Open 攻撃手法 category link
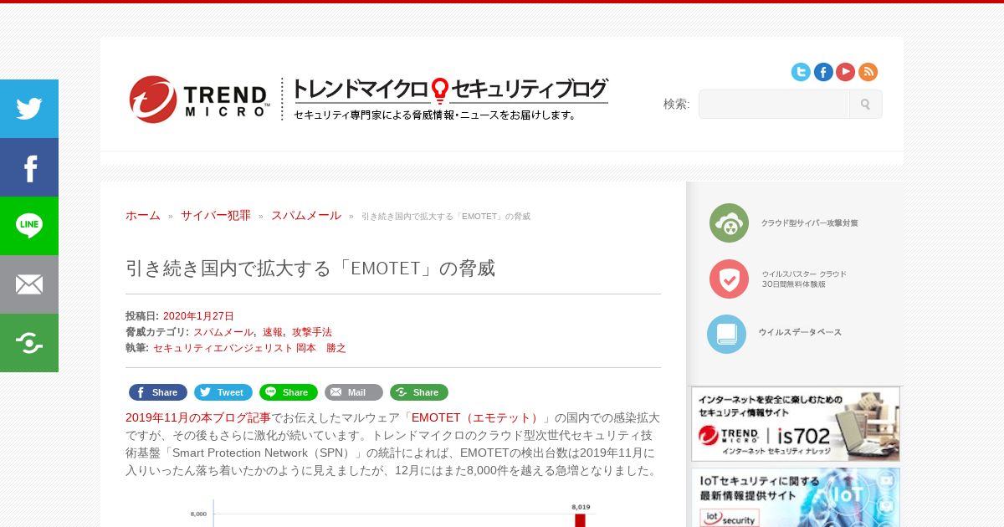 click(312, 332)
